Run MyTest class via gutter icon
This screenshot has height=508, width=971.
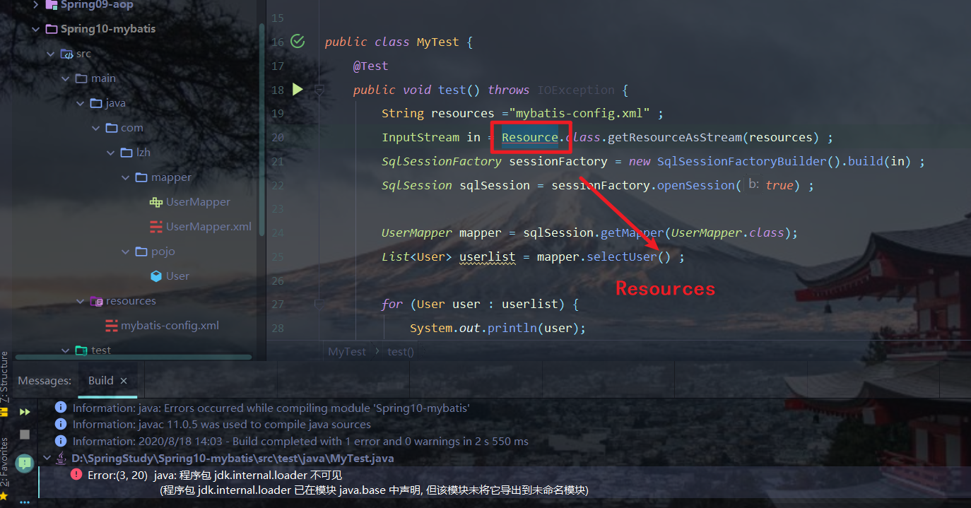pyautogui.click(x=298, y=42)
